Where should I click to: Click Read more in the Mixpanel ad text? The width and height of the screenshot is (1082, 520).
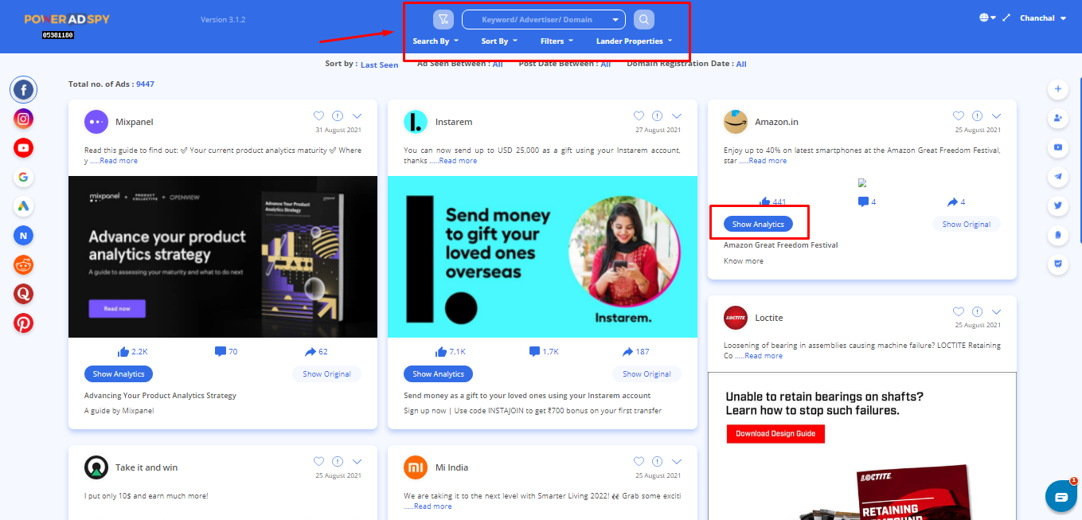tap(119, 161)
